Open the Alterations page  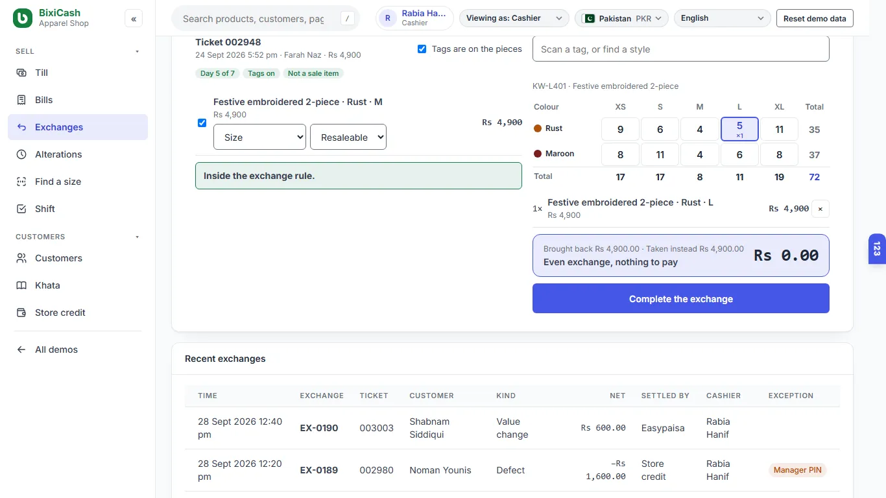(78, 154)
